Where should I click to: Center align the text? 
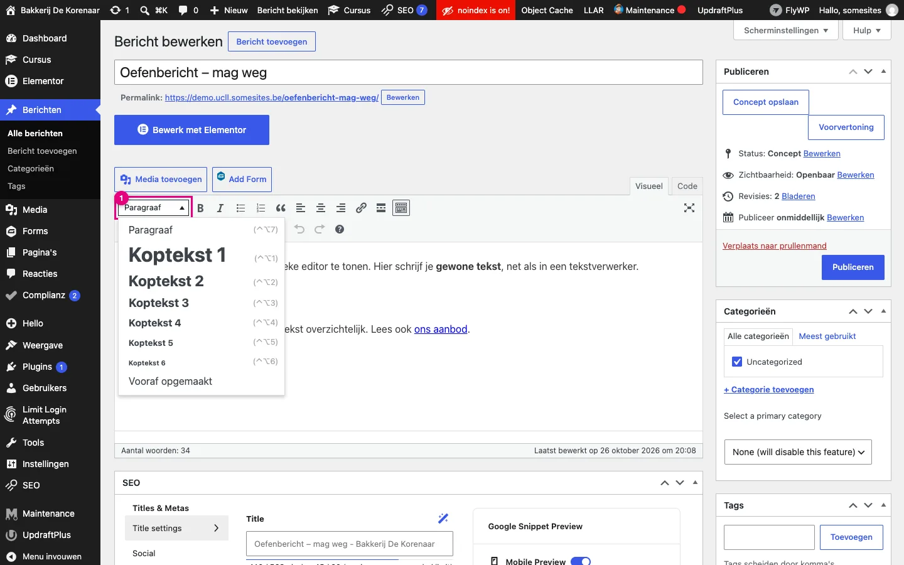pos(321,208)
